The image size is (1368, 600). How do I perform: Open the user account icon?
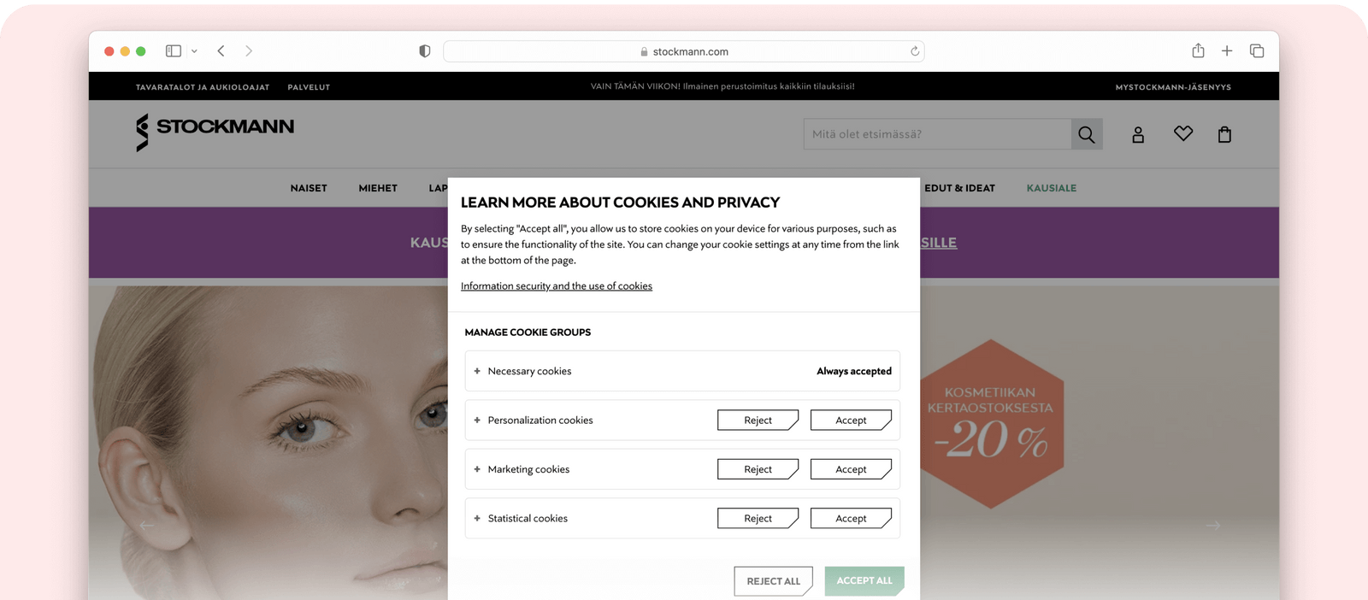point(1138,134)
